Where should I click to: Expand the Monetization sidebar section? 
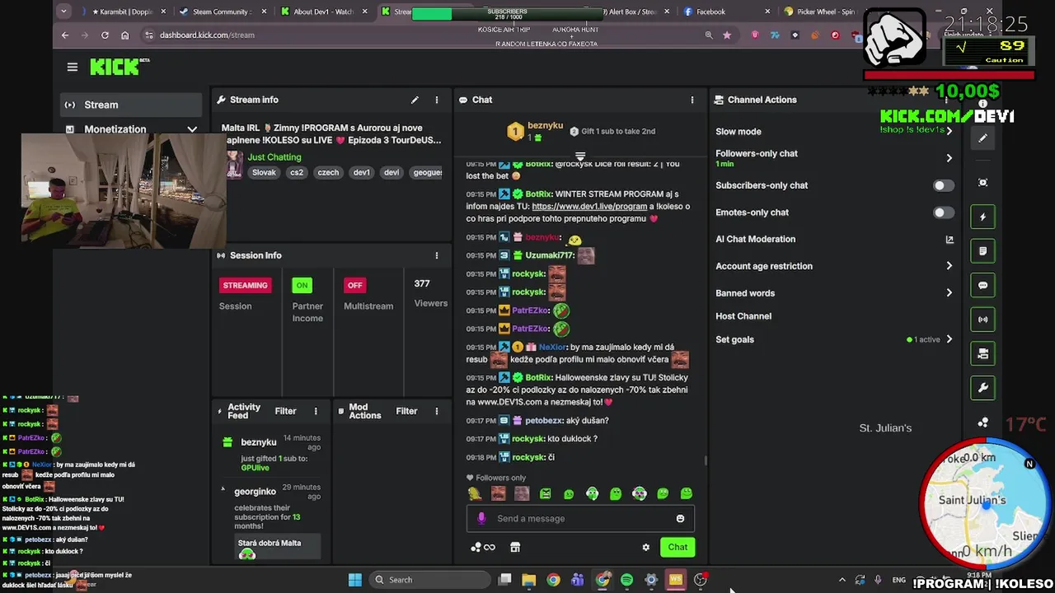coord(192,129)
